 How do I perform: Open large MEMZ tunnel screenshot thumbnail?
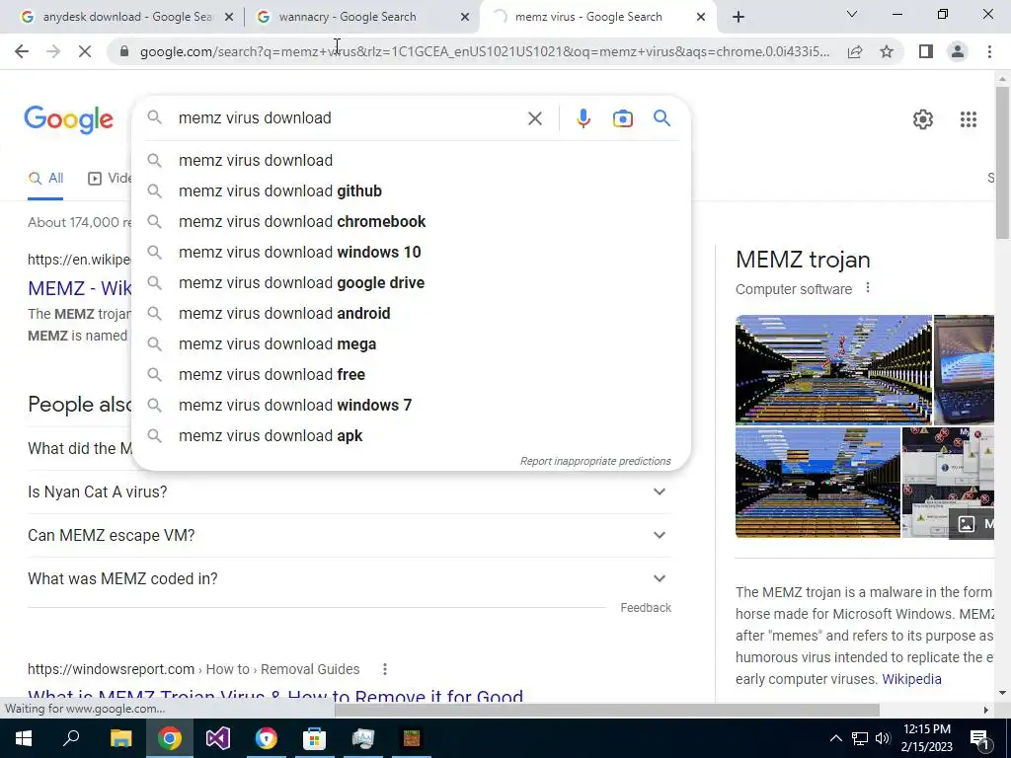pos(833,369)
